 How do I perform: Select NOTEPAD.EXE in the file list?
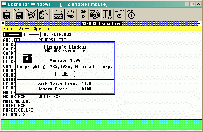point(17,101)
